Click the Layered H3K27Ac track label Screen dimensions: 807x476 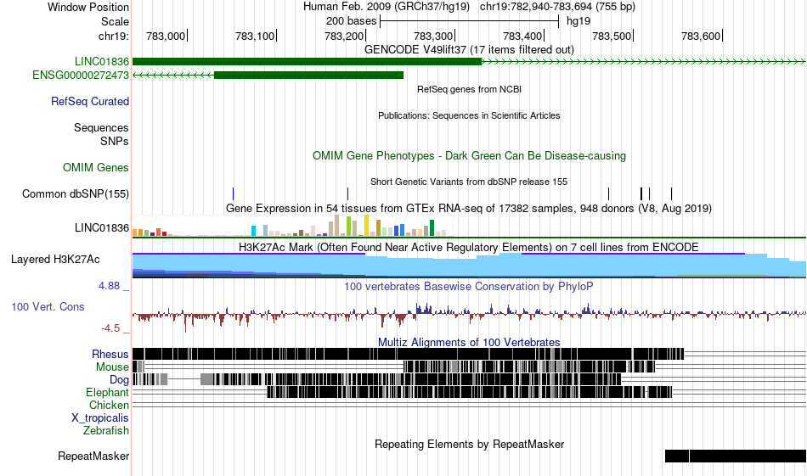click(x=55, y=259)
